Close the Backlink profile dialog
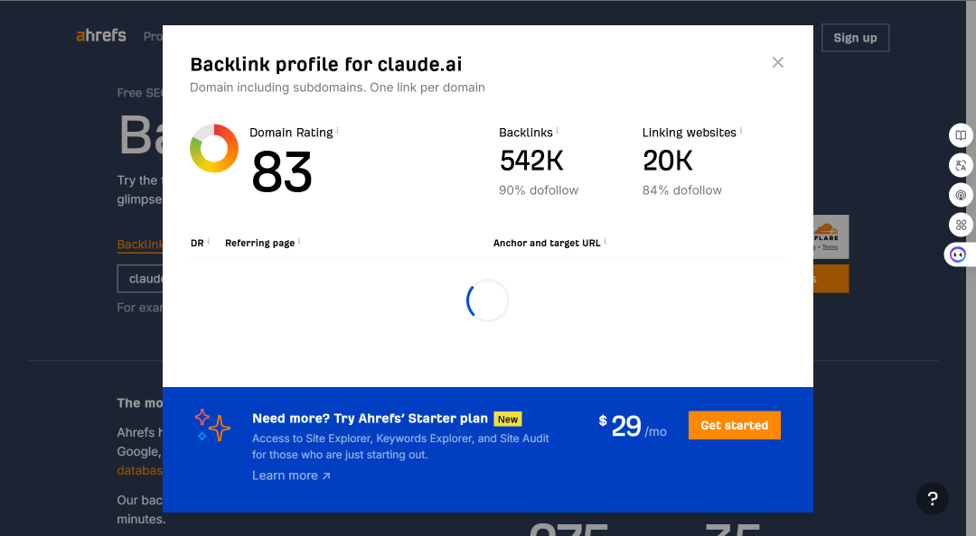 click(x=777, y=62)
